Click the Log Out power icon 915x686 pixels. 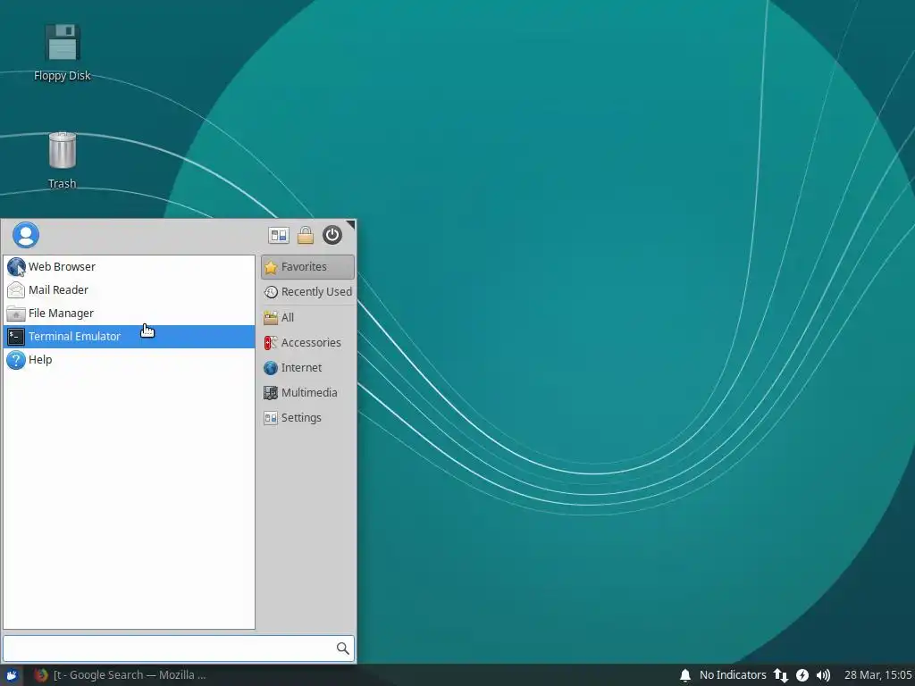click(x=332, y=235)
